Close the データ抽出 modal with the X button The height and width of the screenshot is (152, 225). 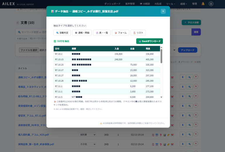click(163, 11)
